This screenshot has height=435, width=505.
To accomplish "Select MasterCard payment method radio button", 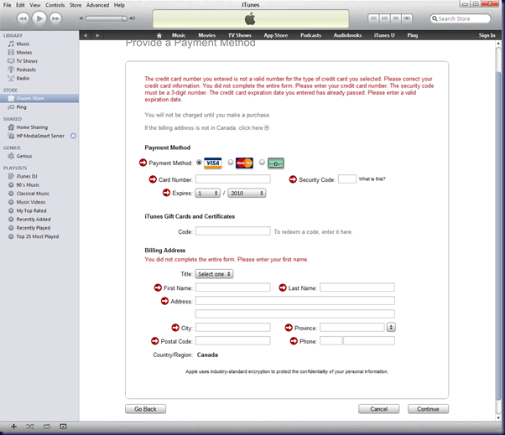I will coord(231,163).
